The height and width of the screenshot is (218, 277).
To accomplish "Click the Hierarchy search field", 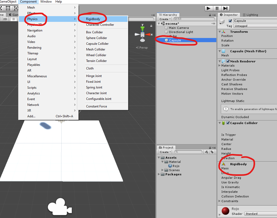I will point(195,19).
